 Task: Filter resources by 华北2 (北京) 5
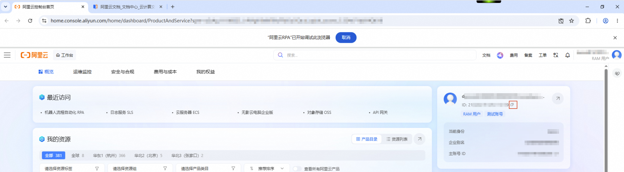(x=148, y=156)
